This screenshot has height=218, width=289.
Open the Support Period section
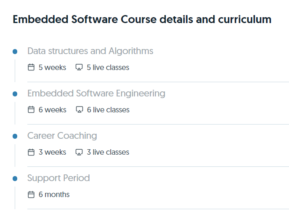(x=58, y=178)
